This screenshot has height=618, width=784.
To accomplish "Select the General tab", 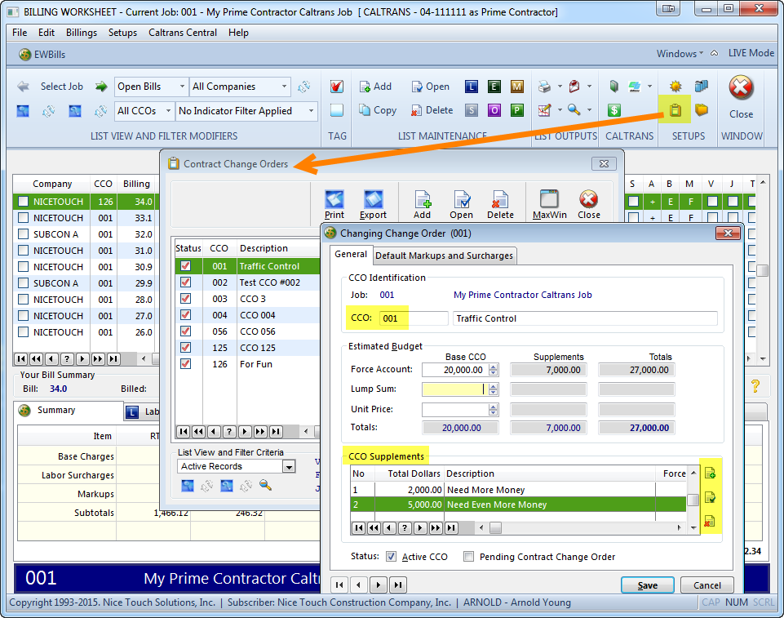I will [351, 254].
